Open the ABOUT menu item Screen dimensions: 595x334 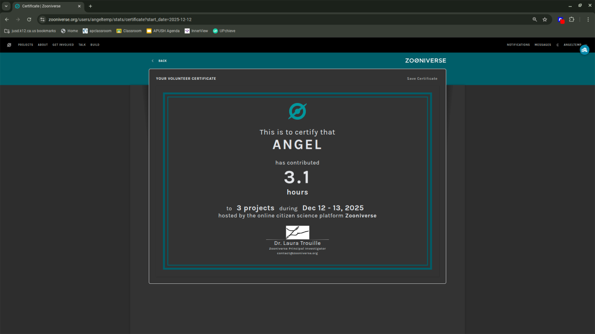pos(43,45)
